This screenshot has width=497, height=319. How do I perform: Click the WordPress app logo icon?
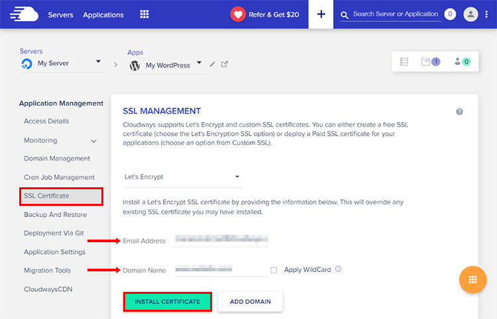135,66
